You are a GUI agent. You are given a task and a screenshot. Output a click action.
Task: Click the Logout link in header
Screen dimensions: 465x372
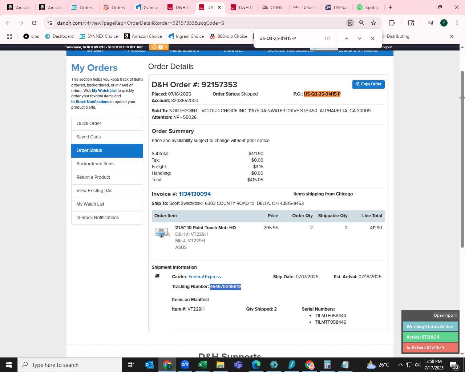[386, 47]
